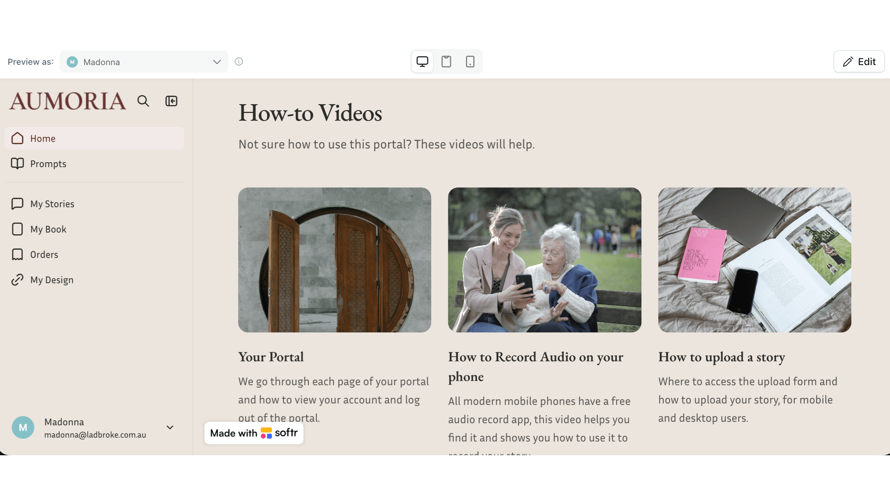Open the Prompts page
890x501 pixels.
(94, 164)
